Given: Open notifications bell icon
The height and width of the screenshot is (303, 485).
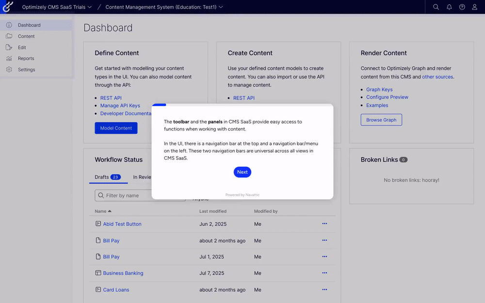Looking at the screenshot, I should coord(449,7).
